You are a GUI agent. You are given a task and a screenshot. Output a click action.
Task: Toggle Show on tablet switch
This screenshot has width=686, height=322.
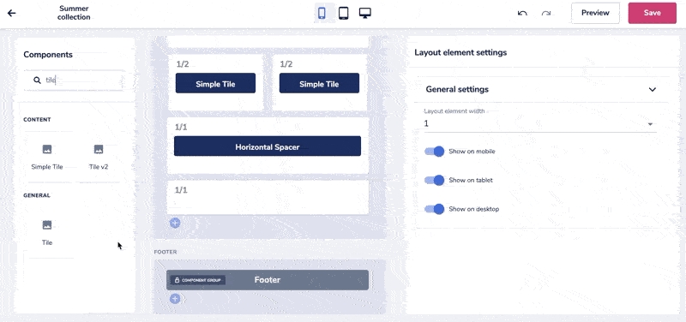[435, 181]
